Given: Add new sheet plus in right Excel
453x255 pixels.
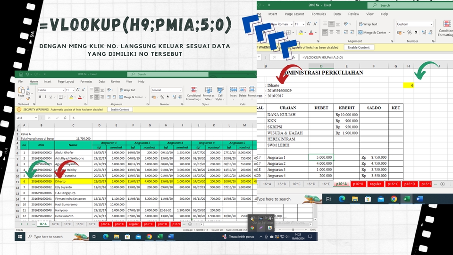Looking at the screenshot, I should [442, 184].
